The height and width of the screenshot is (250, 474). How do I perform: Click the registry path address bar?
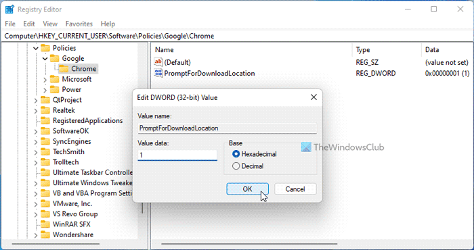pos(237,36)
